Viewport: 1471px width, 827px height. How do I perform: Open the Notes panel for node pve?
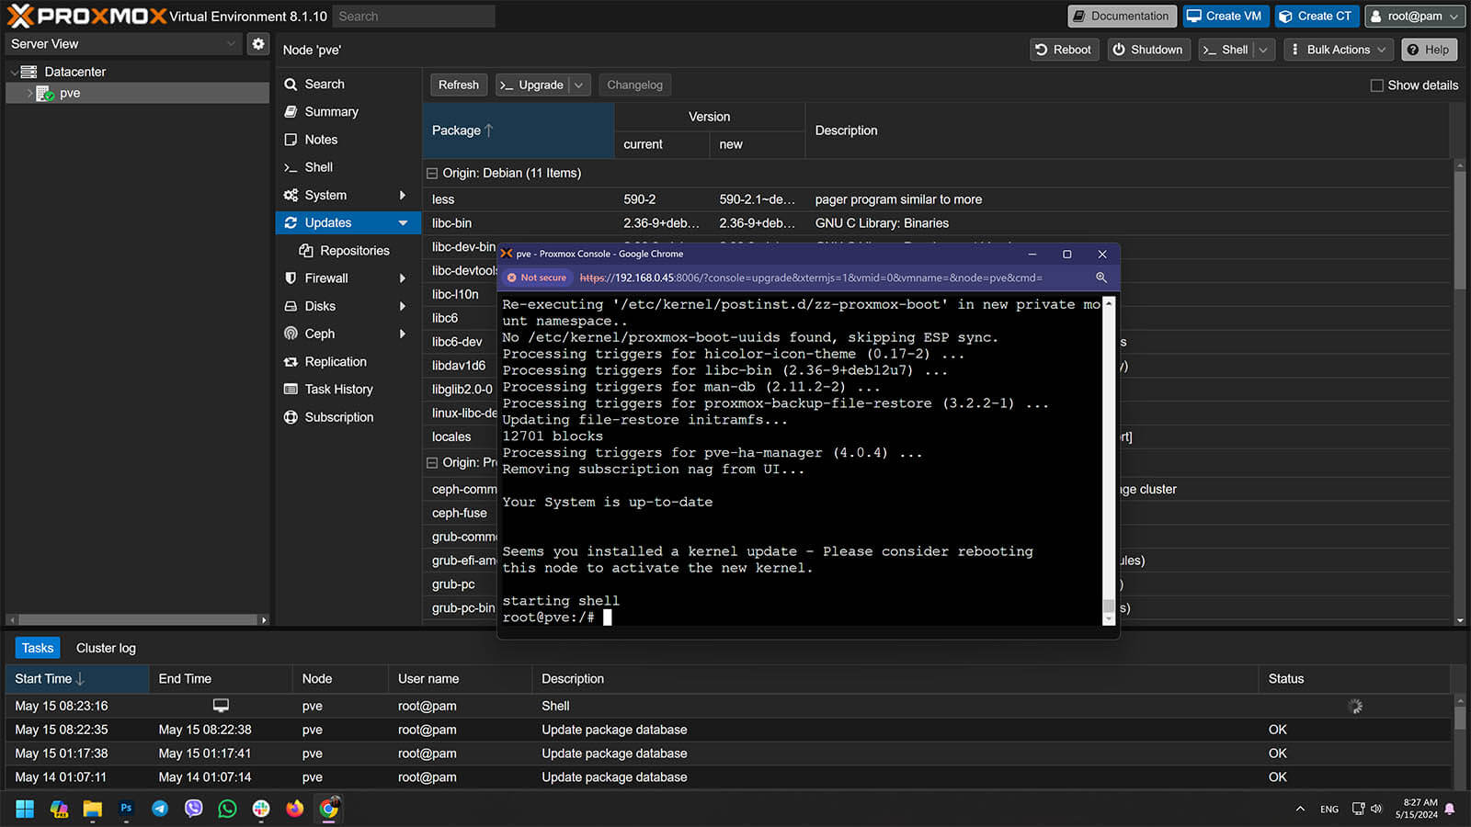(321, 139)
